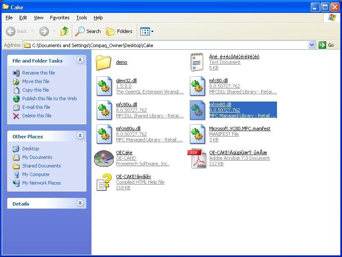Image resolution: width=342 pixels, height=257 pixels.
Task: Open the Edit menu
Action: tap(23, 18)
